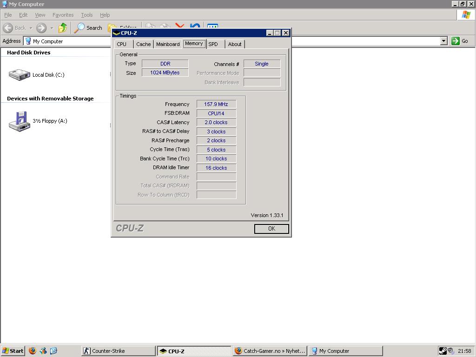Screen dimensions: 476x357
Task: Open Search in My Computer toolbar
Action: click(x=88, y=28)
